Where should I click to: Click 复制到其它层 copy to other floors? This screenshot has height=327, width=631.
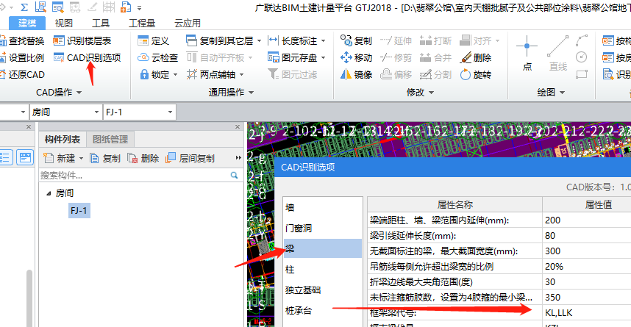pyautogui.click(x=220, y=40)
